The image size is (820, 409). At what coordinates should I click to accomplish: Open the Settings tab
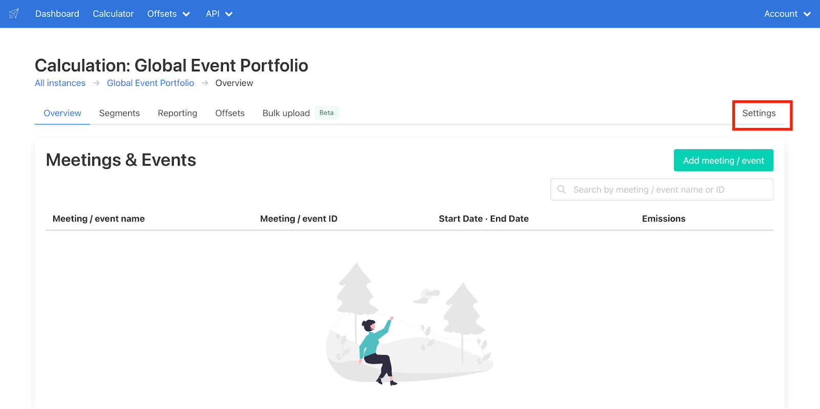pyautogui.click(x=758, y=113)
